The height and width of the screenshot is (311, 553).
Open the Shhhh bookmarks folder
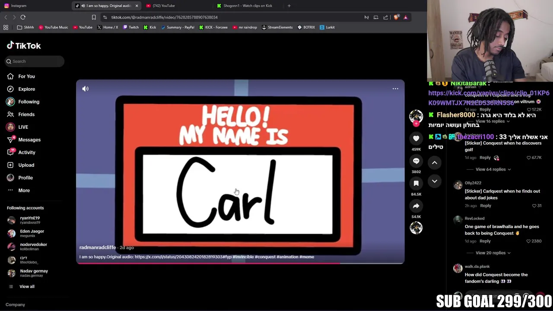click(x=25, y=27)
